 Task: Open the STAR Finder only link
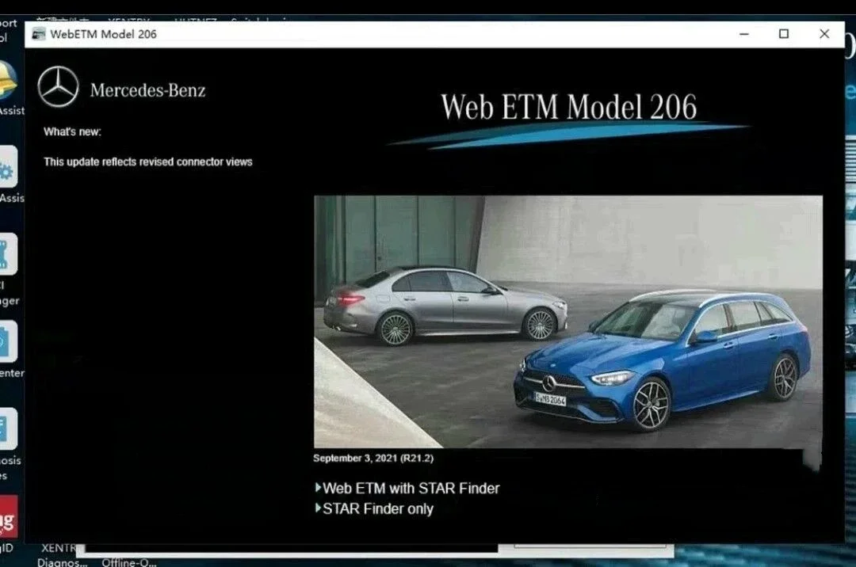point(378,508)
